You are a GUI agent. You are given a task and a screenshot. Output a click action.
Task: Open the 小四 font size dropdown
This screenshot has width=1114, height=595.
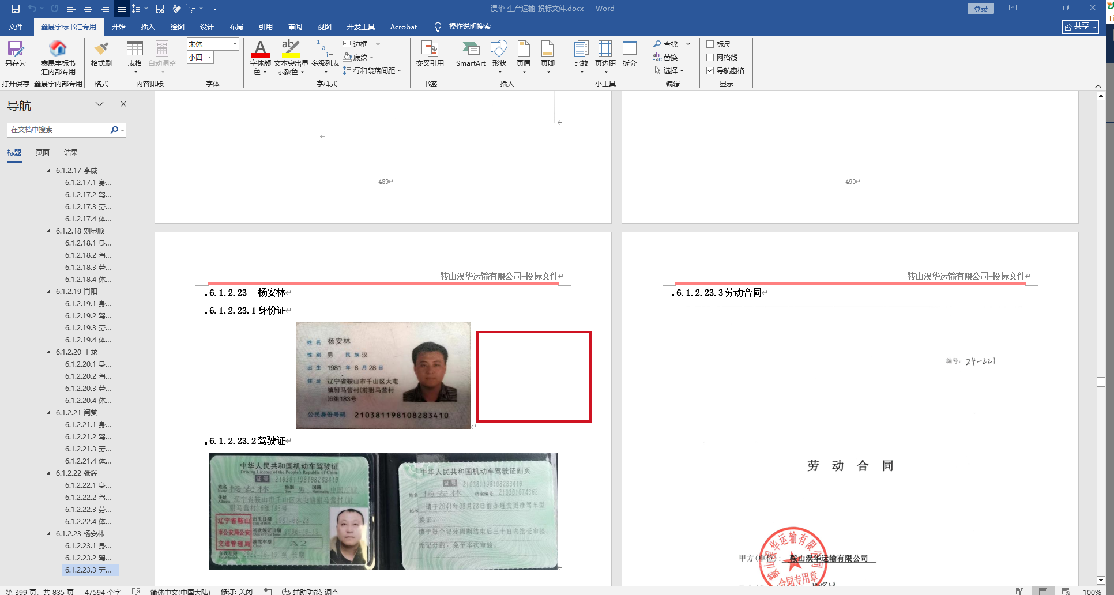pyautogui.click(x=210, y=58)
